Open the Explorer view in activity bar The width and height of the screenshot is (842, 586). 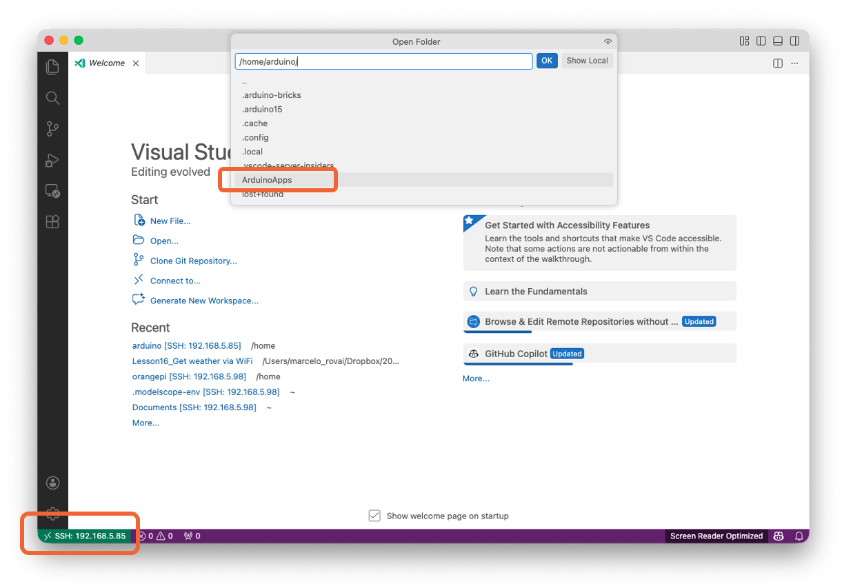tap(52, 67)
